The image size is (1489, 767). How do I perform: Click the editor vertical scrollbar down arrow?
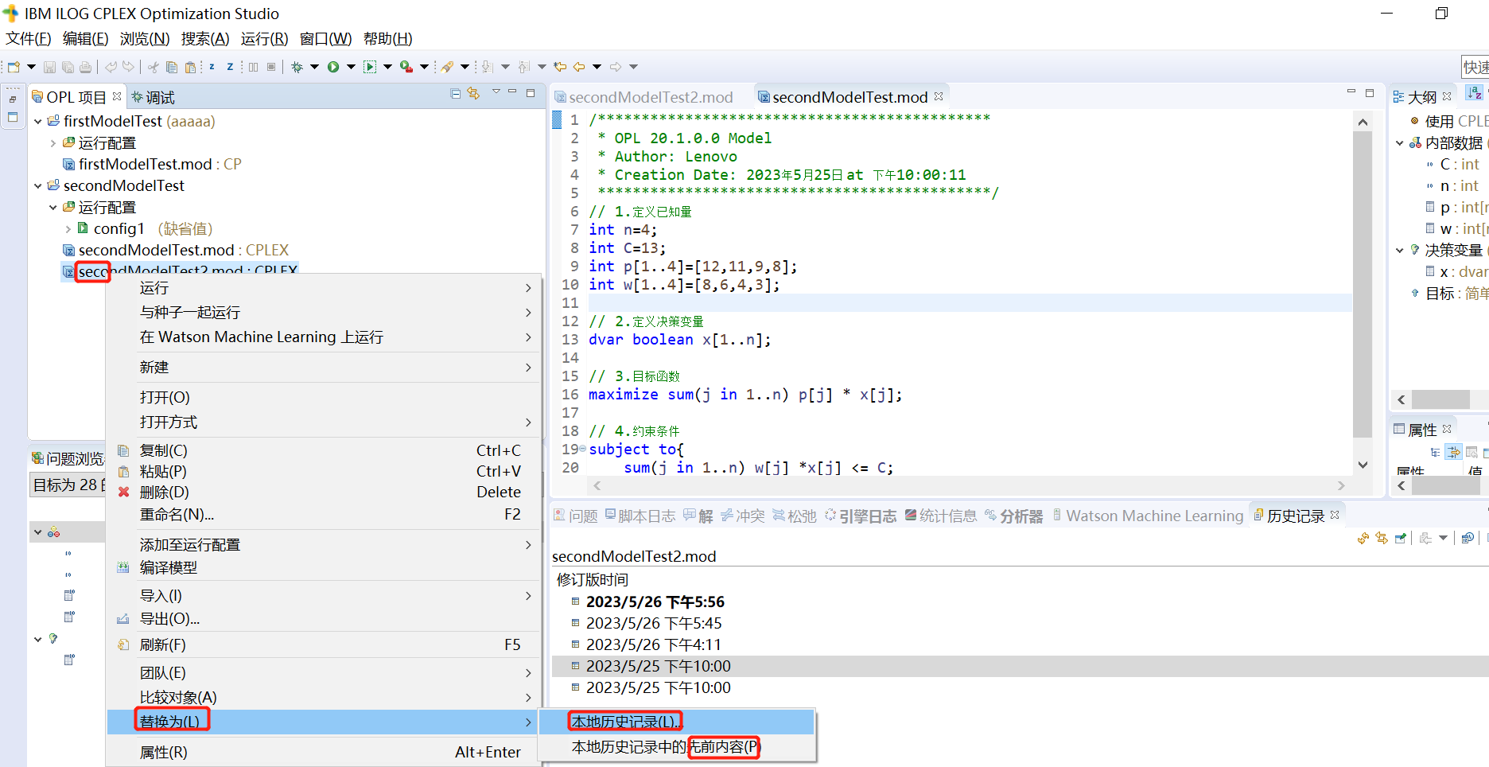tap(1363, 465)
